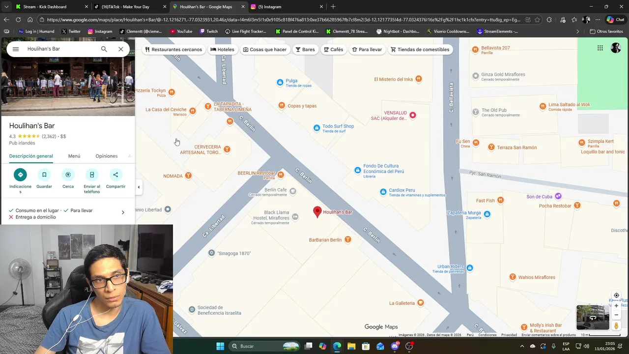Click the Zapateria Murga marker

487,214
